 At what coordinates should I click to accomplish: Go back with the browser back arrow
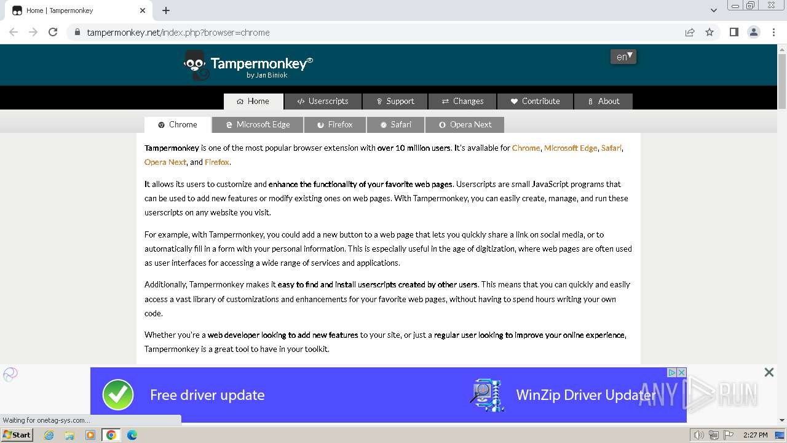pyautogui.click(x=14, y=32)
